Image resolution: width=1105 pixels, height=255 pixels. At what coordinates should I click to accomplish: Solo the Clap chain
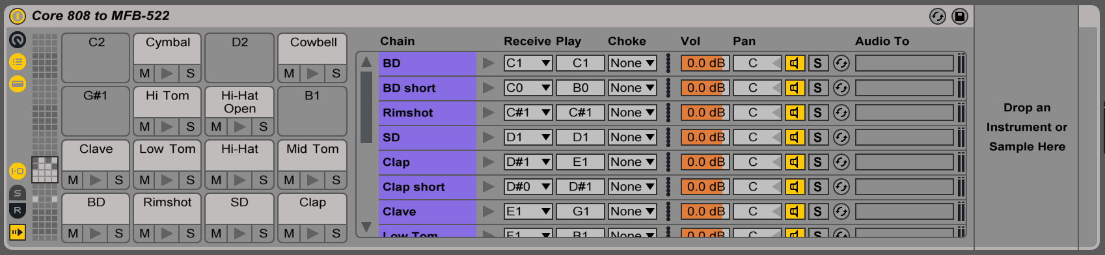tap(818, 162)
